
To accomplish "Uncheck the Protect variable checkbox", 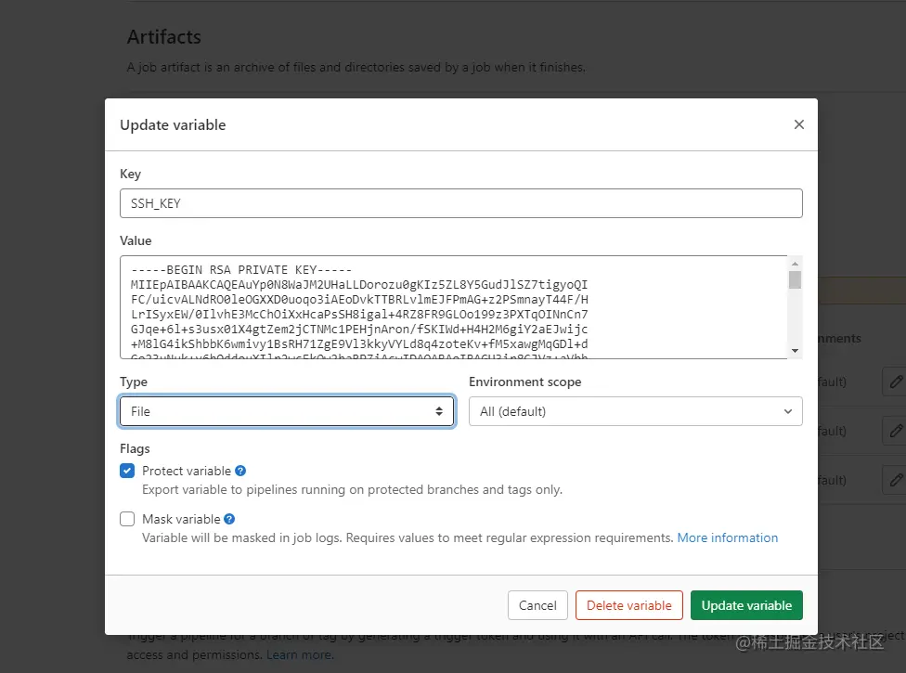I will 127,471.
